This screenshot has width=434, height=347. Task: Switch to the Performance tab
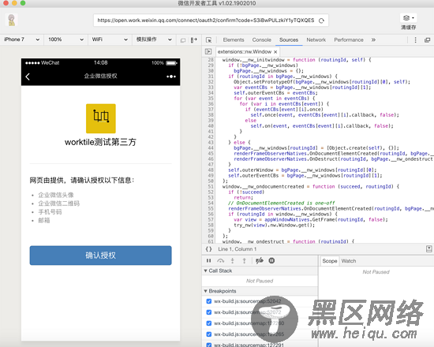click(349, 40)
